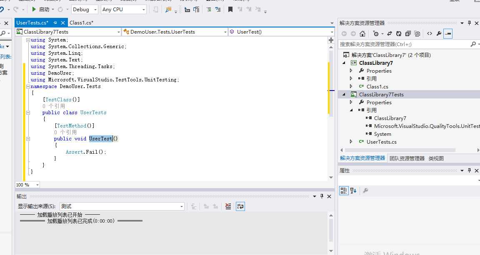Collapse the UserTests class code block
Screen dimensions: 480x255
(x=28, y=113)
